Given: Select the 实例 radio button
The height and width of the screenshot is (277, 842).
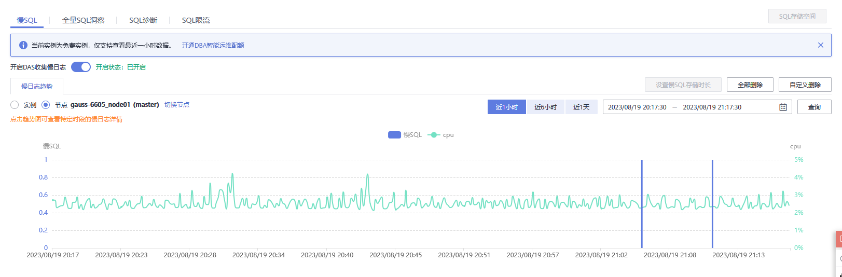Looking at the screenshot, I should click(x=15, y=105).
